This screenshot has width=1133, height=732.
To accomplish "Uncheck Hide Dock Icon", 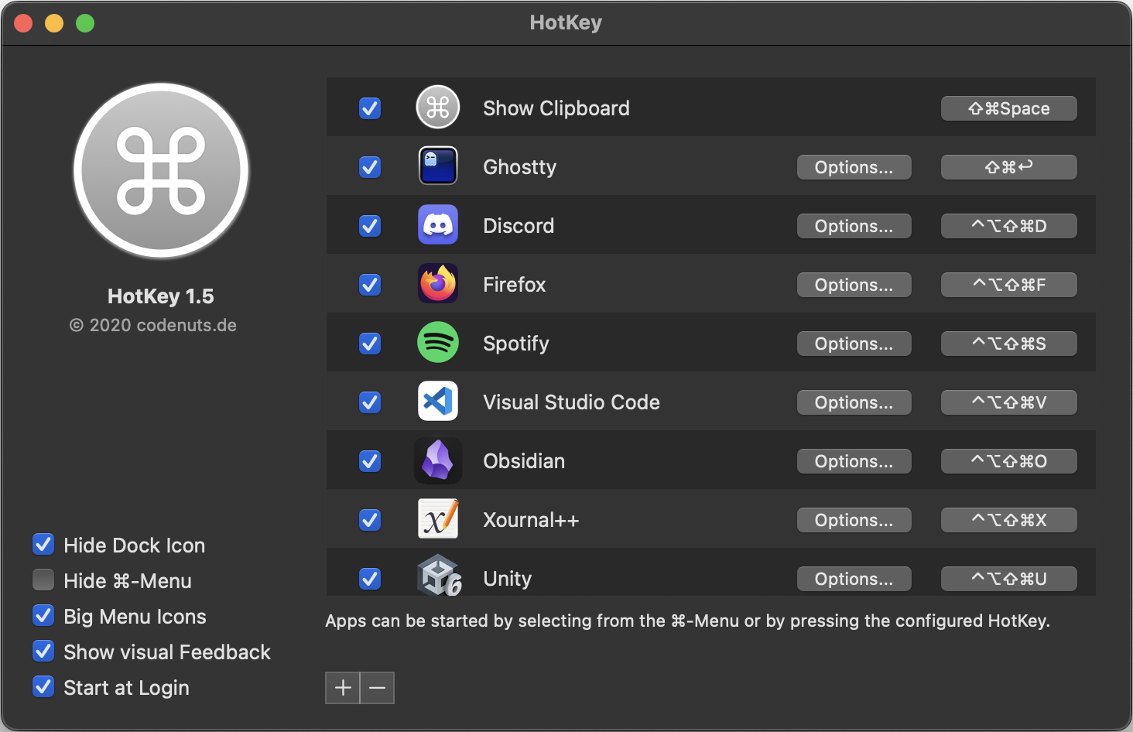I will tap(43, 545).
